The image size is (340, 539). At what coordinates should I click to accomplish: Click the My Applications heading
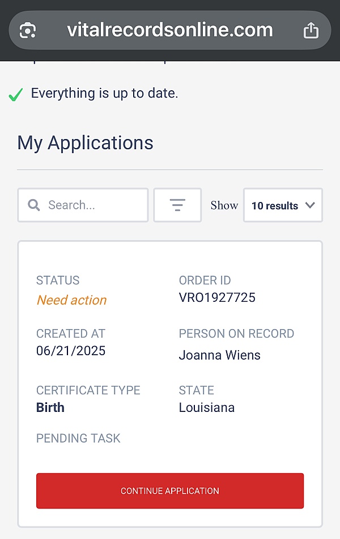85,142
